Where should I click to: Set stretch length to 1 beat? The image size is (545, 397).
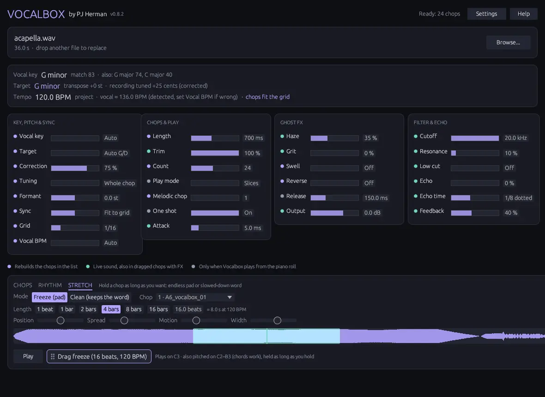pyautogui.click(x=45, y=309)
